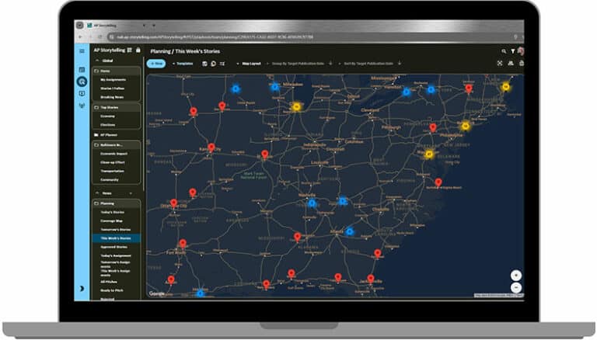Open the Templates dropdown
Image resolution: width=597 pixels, height=340 pixels.
(183, 64)
